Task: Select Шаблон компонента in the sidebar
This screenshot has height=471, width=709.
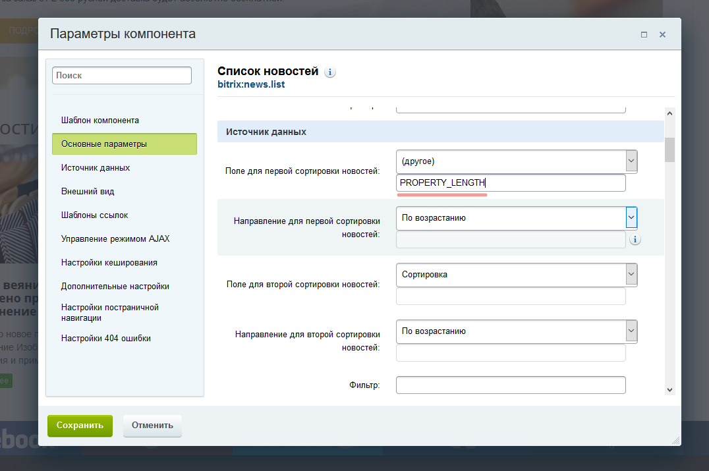Action: pyautogui.click(x=100, y=121)
